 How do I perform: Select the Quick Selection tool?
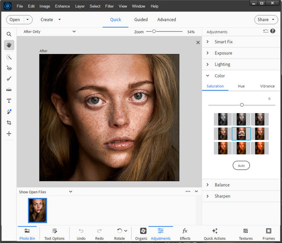click(9, 57)
